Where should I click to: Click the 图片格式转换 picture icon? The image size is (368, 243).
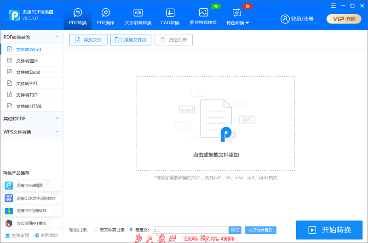click(x=203, y=12)
